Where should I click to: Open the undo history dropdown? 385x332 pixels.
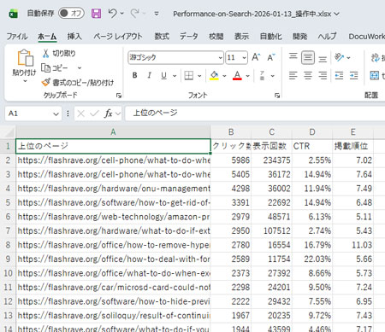tap(122, 14)
